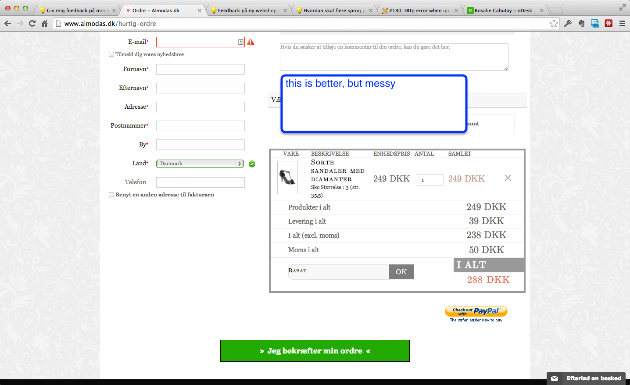This screenshot has height=385, width=630.
Task: Focus the Fornavn input field
Action: [x=200, y=69]
